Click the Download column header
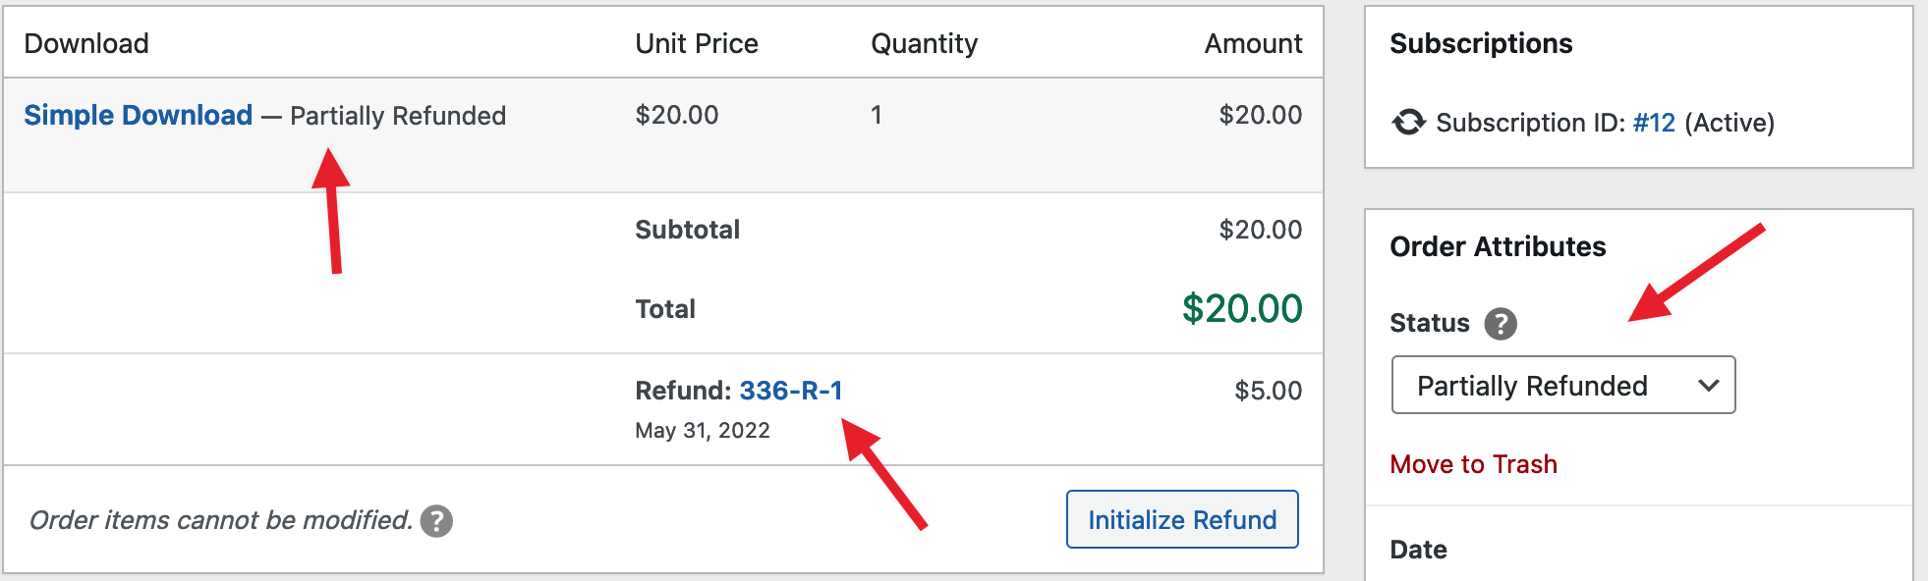1928x581 pixels. (86, 43)
